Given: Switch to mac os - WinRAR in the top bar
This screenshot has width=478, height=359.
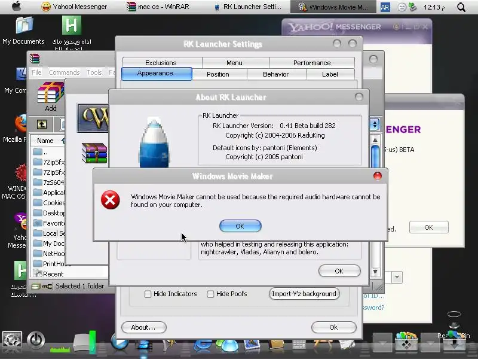Looking at the screenshot, I should 158,7.
